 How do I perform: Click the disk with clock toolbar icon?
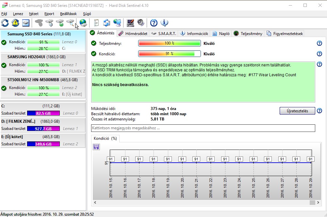click(x=49, y=23)
